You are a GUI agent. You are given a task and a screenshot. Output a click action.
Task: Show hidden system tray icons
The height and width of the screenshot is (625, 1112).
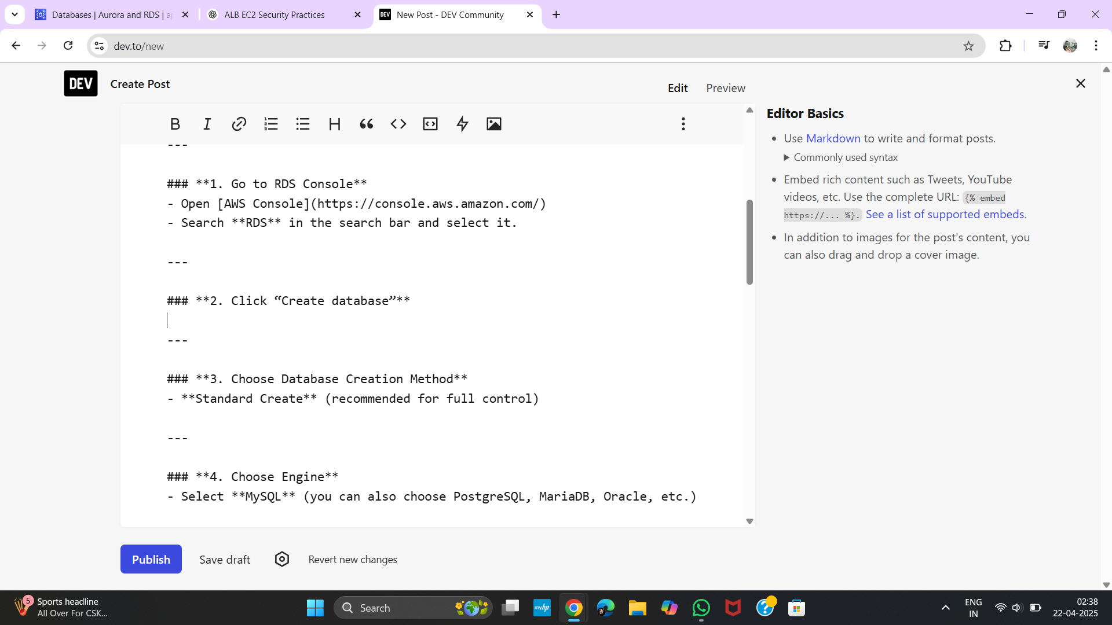[x=946, y=608]
